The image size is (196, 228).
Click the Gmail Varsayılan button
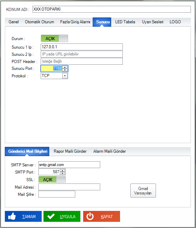click(143, 191)
